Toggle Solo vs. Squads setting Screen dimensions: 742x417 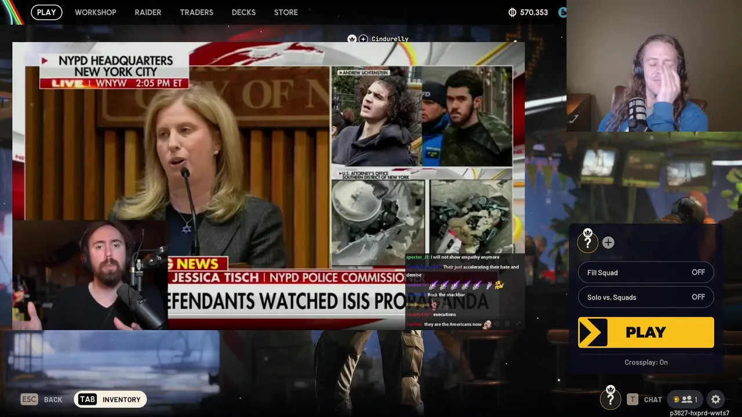[646, 297]
